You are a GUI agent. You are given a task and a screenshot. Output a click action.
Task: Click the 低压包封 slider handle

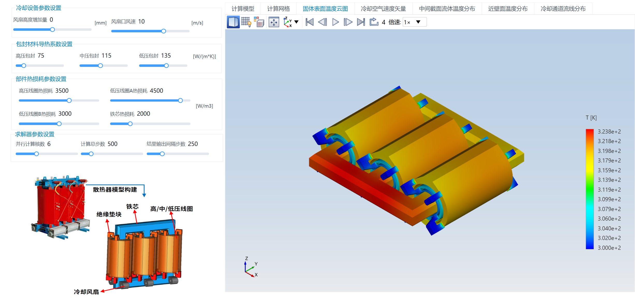coord(166,66)
